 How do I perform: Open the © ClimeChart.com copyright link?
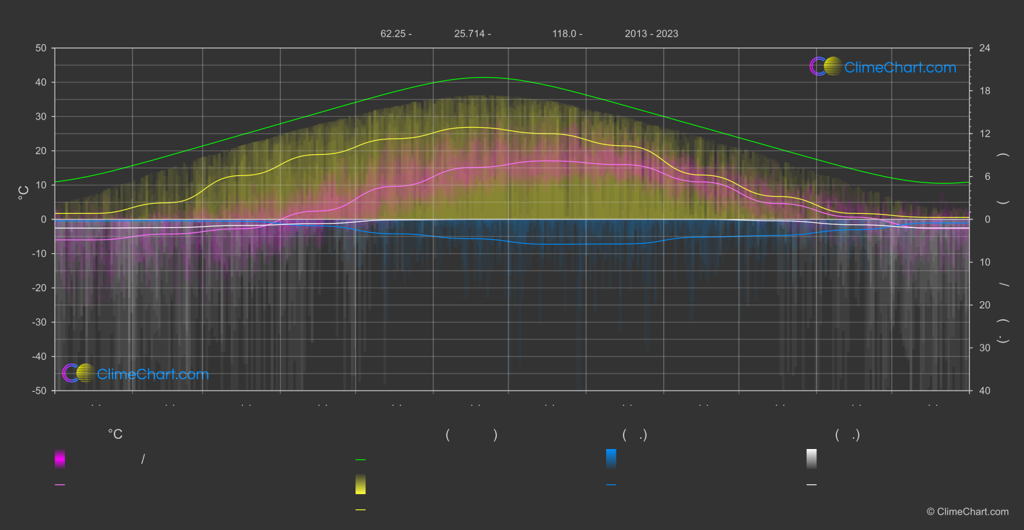967,511
